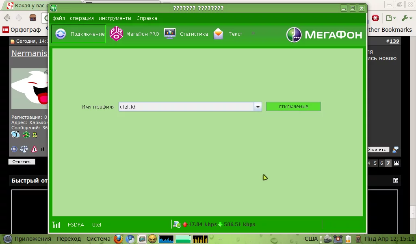Open the Система panel menu
This screenshot has width=416, height=244.
tap(98, 239)
